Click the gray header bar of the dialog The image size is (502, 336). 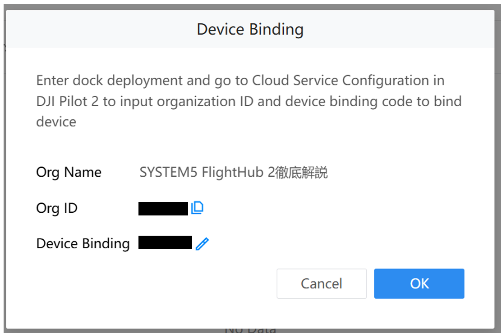pyautogui.click(x=250, y=29)
